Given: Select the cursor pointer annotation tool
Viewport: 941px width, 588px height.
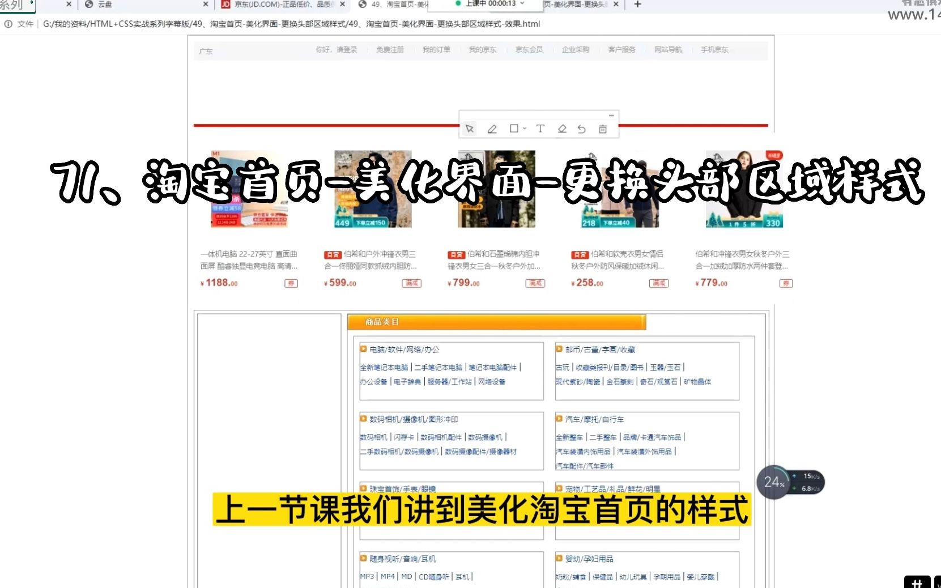Looking at the screenshot, I should pos(470,129).
